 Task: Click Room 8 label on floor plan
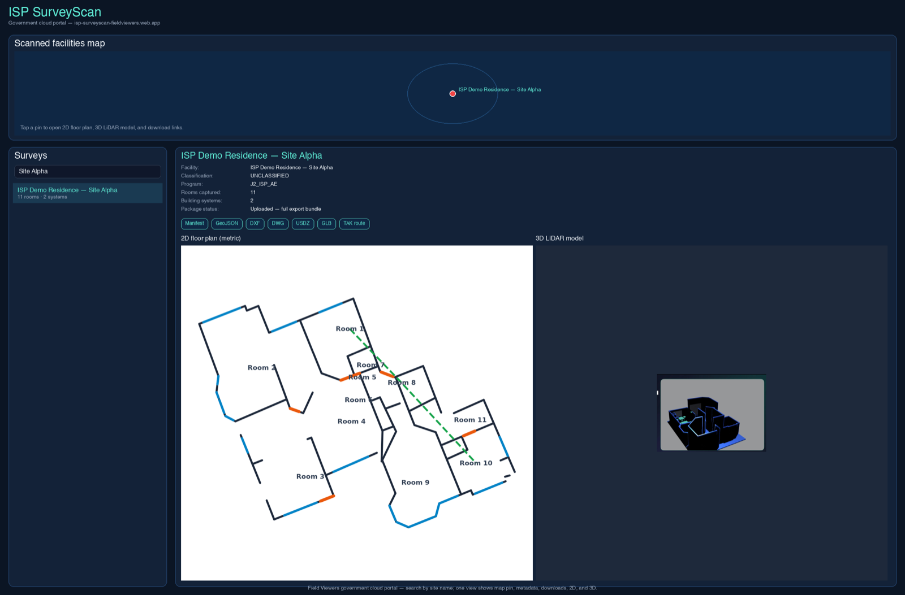pos(402,383)
